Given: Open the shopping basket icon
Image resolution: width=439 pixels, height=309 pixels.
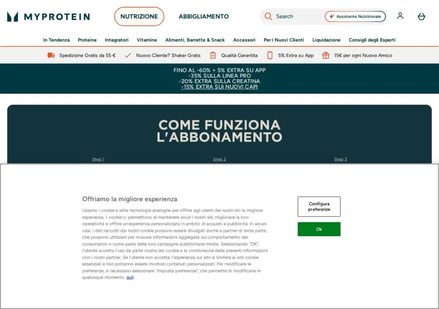Looking at the screenshot, I should tap(421, 17).
